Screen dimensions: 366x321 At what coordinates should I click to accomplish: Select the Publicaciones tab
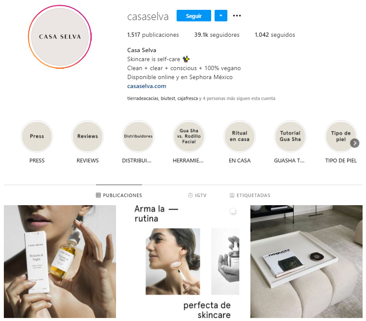119,195
